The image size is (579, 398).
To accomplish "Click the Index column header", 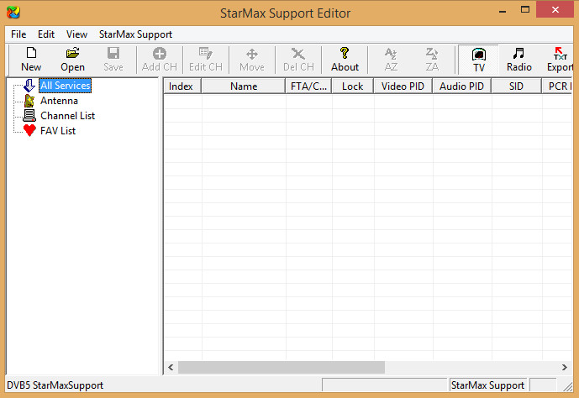I will pos(182,86).
